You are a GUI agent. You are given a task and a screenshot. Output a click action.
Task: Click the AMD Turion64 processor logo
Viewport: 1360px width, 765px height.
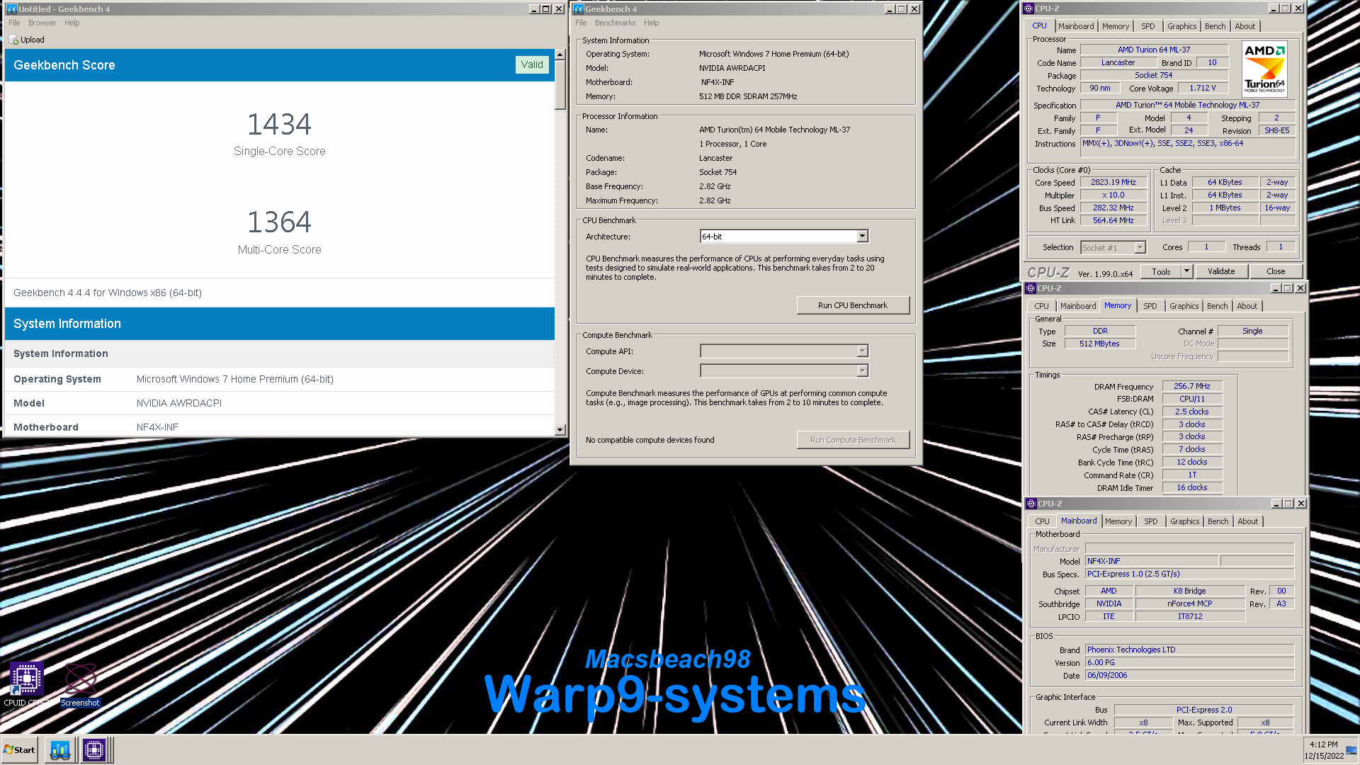[x=1265, y=69]
